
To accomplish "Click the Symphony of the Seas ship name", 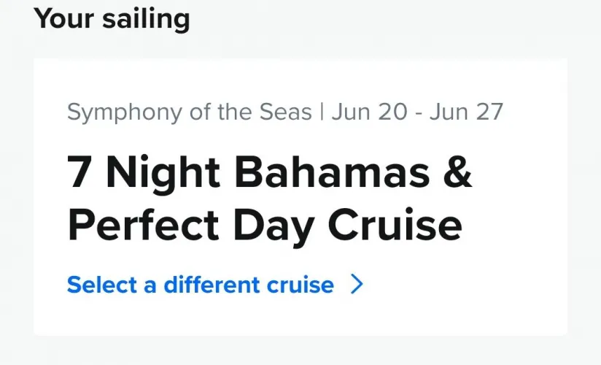I will pyautogui.click(x=189, y=112).
